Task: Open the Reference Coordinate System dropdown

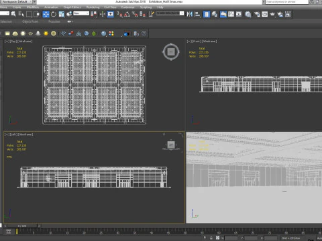Action: tap(81, 13)
